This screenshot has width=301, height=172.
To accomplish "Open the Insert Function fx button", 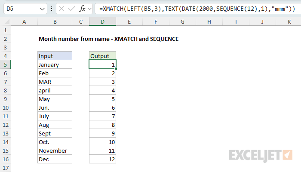I will click(83, 9).
